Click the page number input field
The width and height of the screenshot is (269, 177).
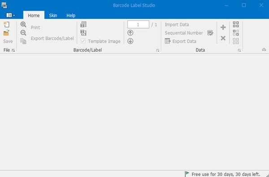(x=138, y=24)
